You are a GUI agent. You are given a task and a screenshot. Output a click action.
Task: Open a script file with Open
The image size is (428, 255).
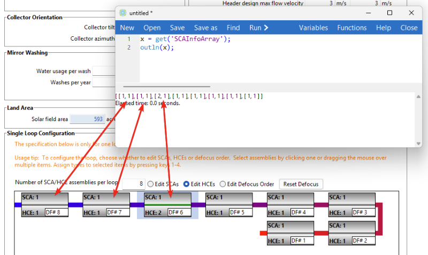pyautogui.click(x=152, y=28)
